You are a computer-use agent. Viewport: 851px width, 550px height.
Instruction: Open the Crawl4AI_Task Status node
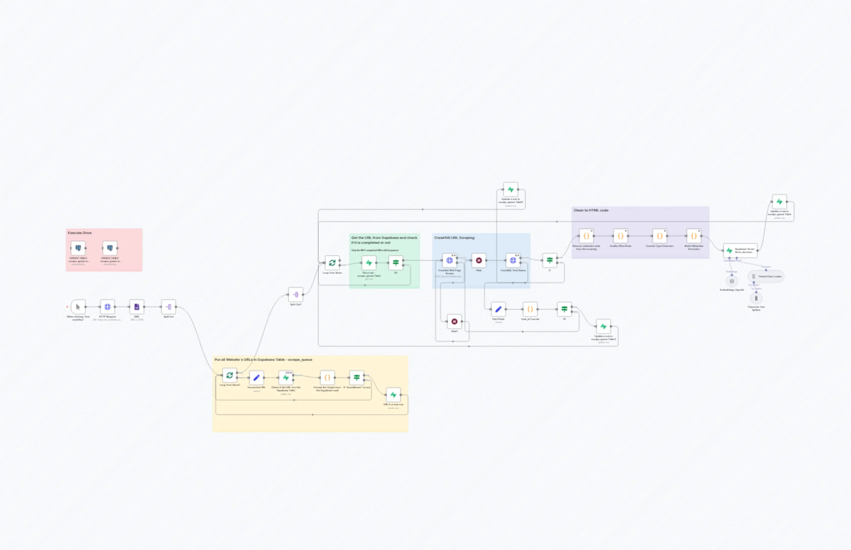513,260
